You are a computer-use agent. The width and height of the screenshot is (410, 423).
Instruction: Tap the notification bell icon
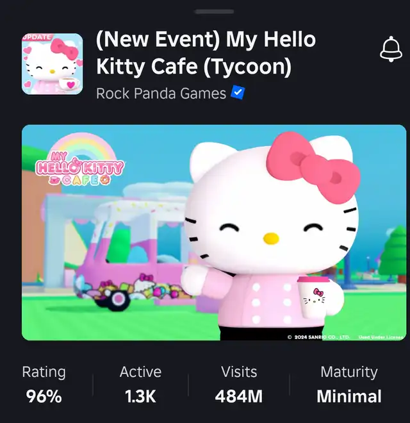click(391, 49)
